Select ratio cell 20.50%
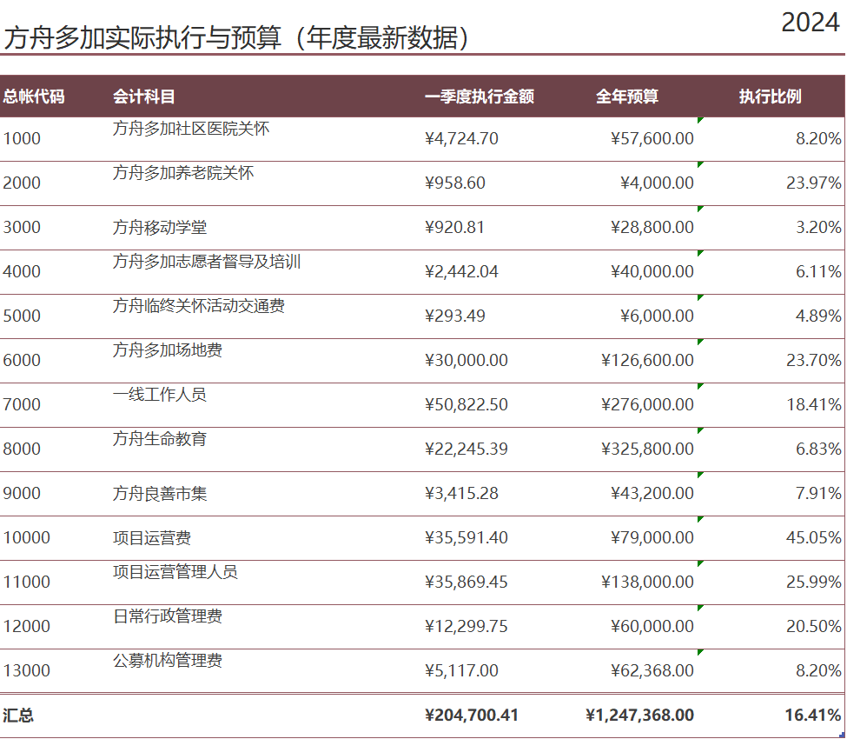Viewport: 847px width, 739px height. click(x=813, y=626)
